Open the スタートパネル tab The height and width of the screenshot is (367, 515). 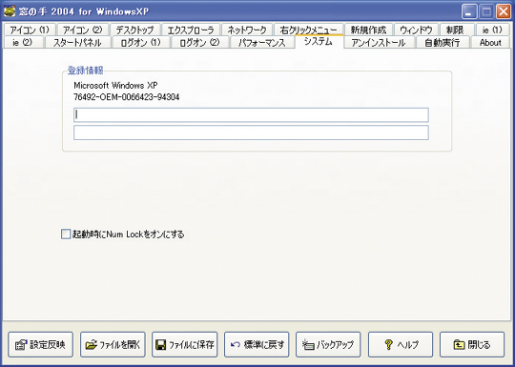click(77, 42)
